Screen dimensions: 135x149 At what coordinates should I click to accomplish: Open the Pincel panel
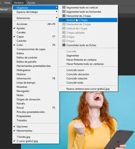(x=36, y=108)
